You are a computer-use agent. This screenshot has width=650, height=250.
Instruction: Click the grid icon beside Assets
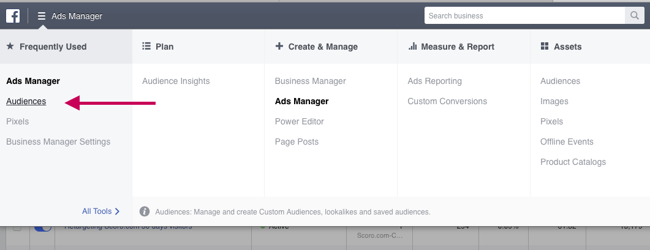[545, 47]
